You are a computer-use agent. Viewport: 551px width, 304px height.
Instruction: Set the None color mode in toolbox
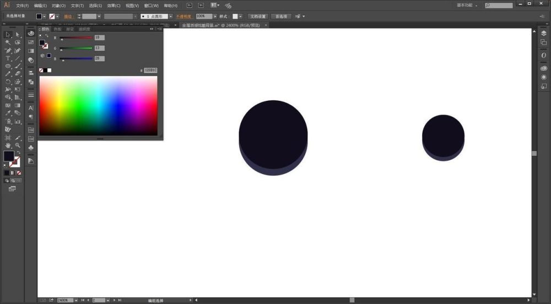[19, 172]
